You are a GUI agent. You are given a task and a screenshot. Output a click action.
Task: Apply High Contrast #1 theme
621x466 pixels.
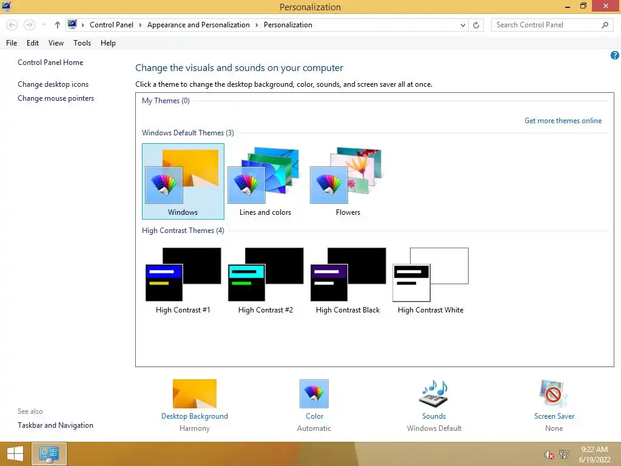[x=183, y=280]
